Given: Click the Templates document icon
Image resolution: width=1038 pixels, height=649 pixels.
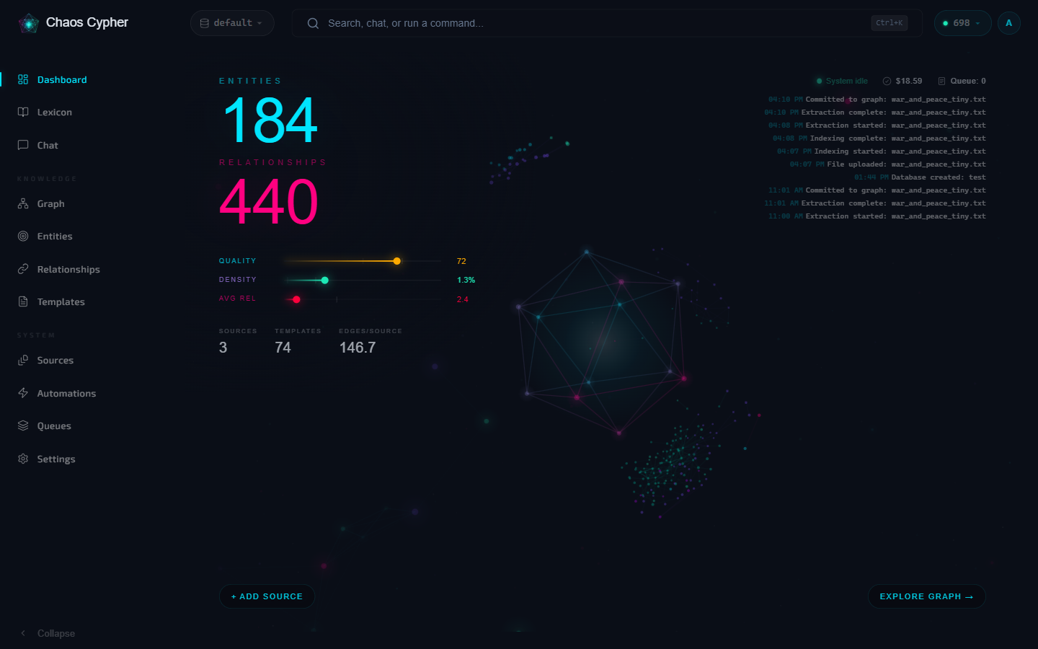Looking at the screenshot, I should pyautogui.click(x=23, y=301).
